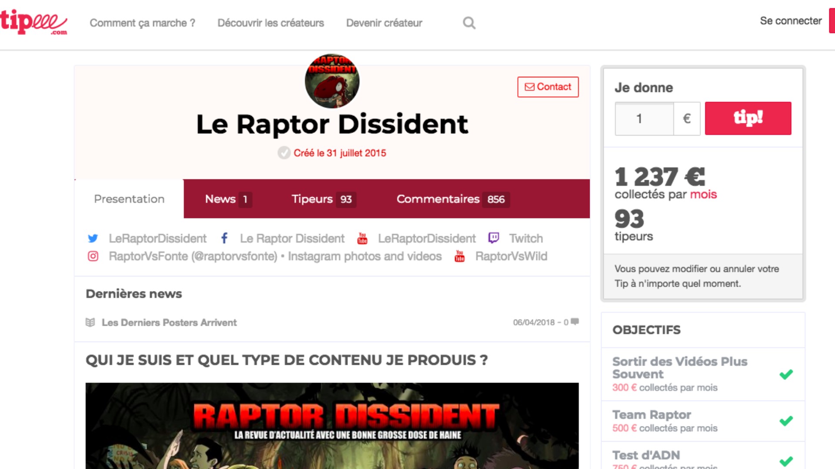The image size is (835, 469).
Task: Click green check for Sortir des Vidéos Plus Souvent
Action: point(786,374)
